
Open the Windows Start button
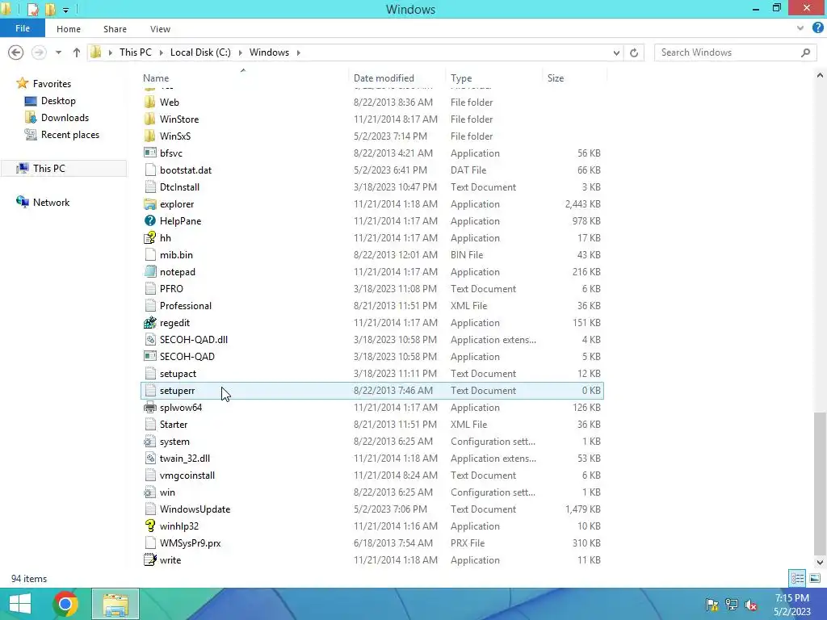point(20,604)
